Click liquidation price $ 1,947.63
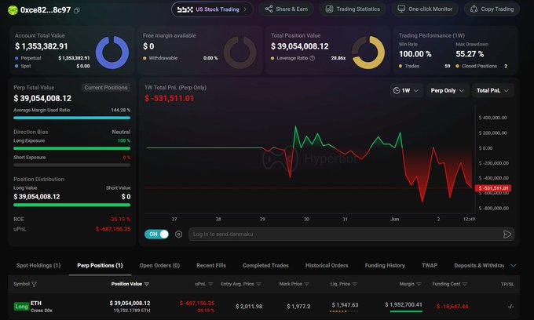 [x=345, y=305]
